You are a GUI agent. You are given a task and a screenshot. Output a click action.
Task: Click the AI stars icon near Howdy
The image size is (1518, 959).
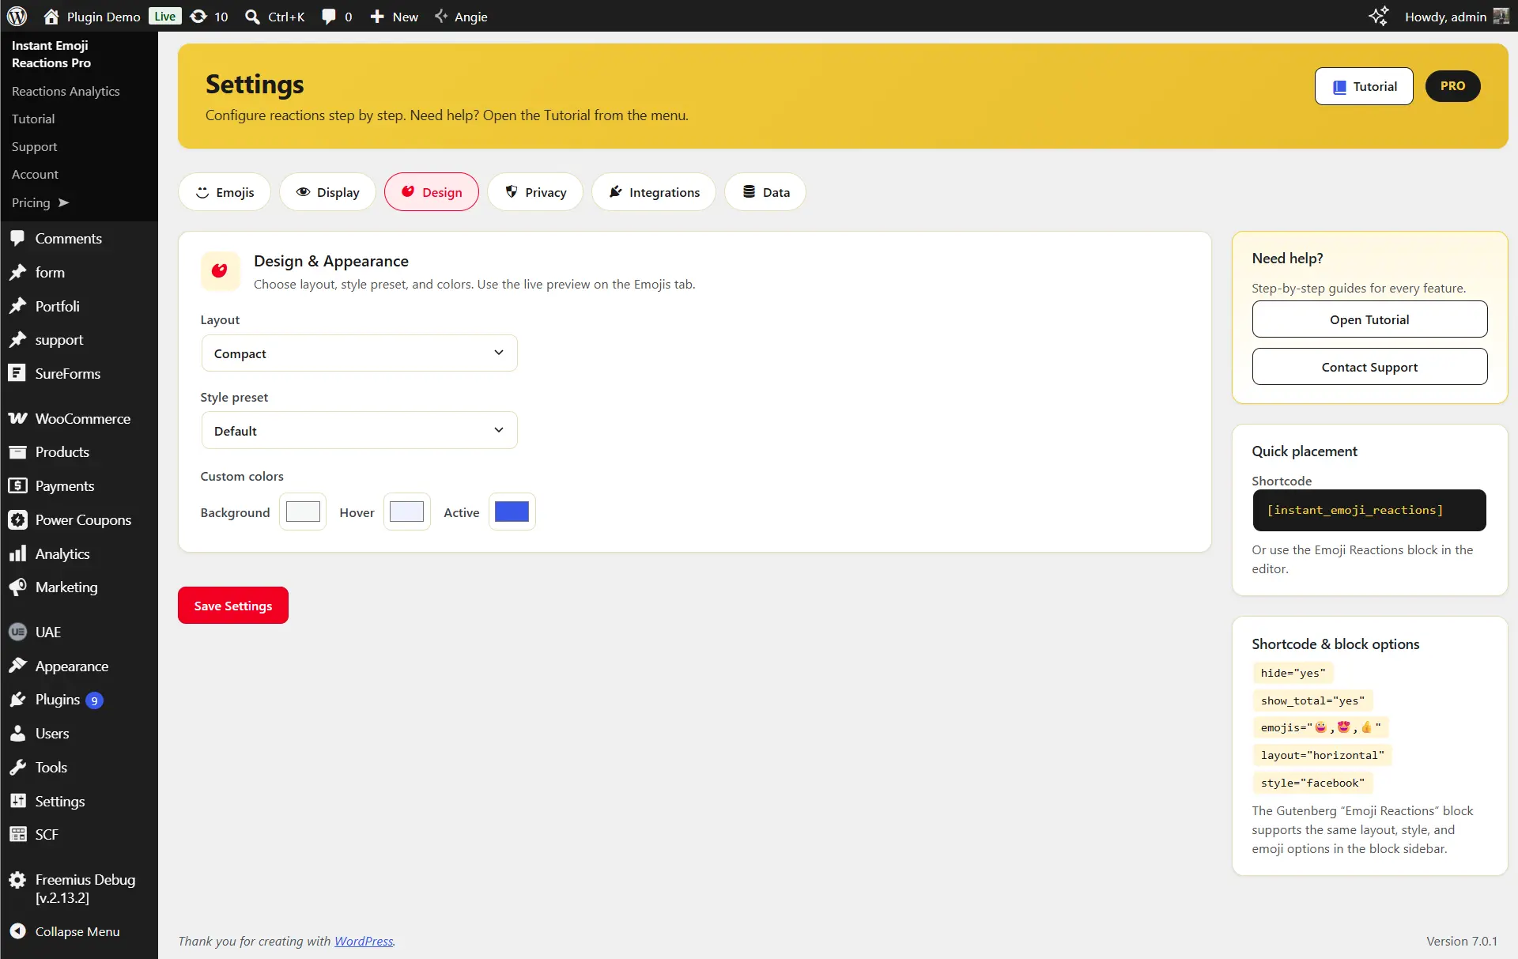1378,16
